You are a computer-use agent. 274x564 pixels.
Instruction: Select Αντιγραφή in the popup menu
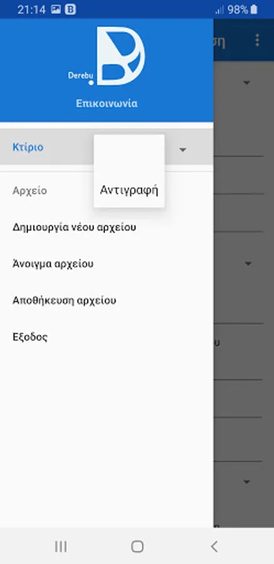129,190
